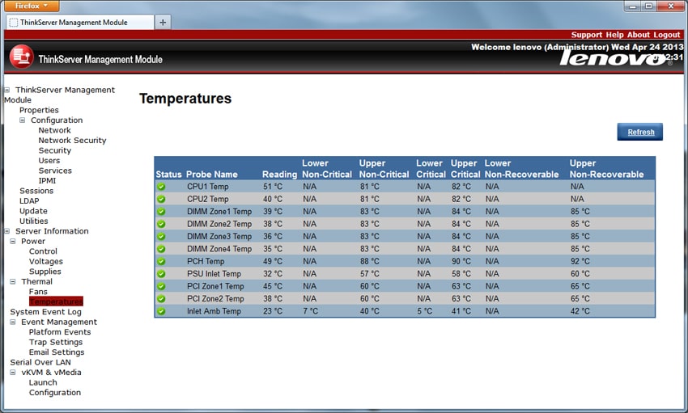688x413 pixels.
Task: Open the Users configuration page
Action: pyautogui.click(x=49, y=160)
